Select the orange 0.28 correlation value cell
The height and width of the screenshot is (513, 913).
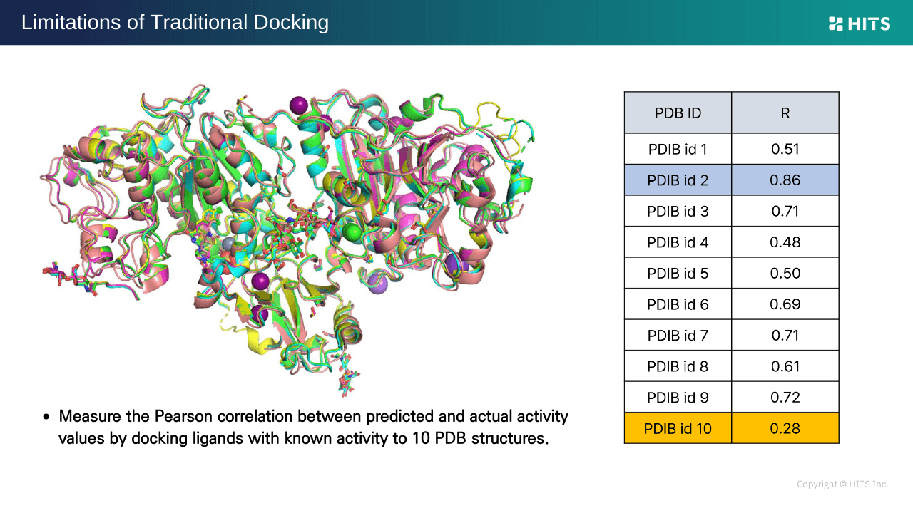785,428
